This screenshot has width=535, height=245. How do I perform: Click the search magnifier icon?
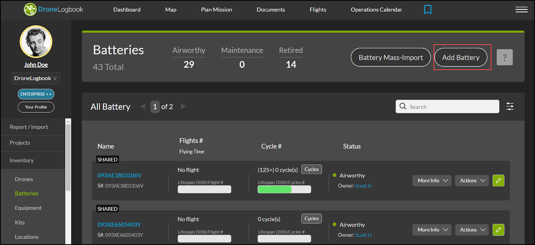tap(403, 106)
